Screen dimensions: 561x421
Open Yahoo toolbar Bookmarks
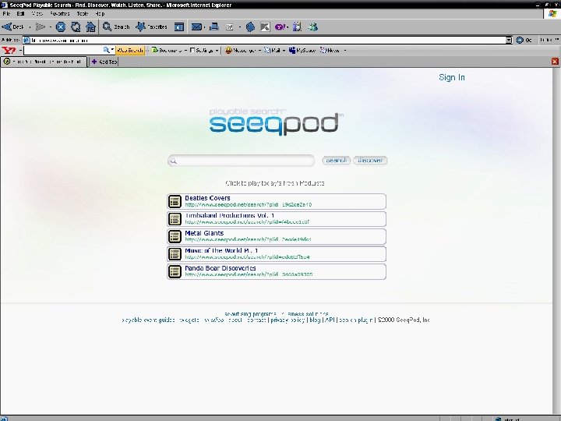click(167, 51)
